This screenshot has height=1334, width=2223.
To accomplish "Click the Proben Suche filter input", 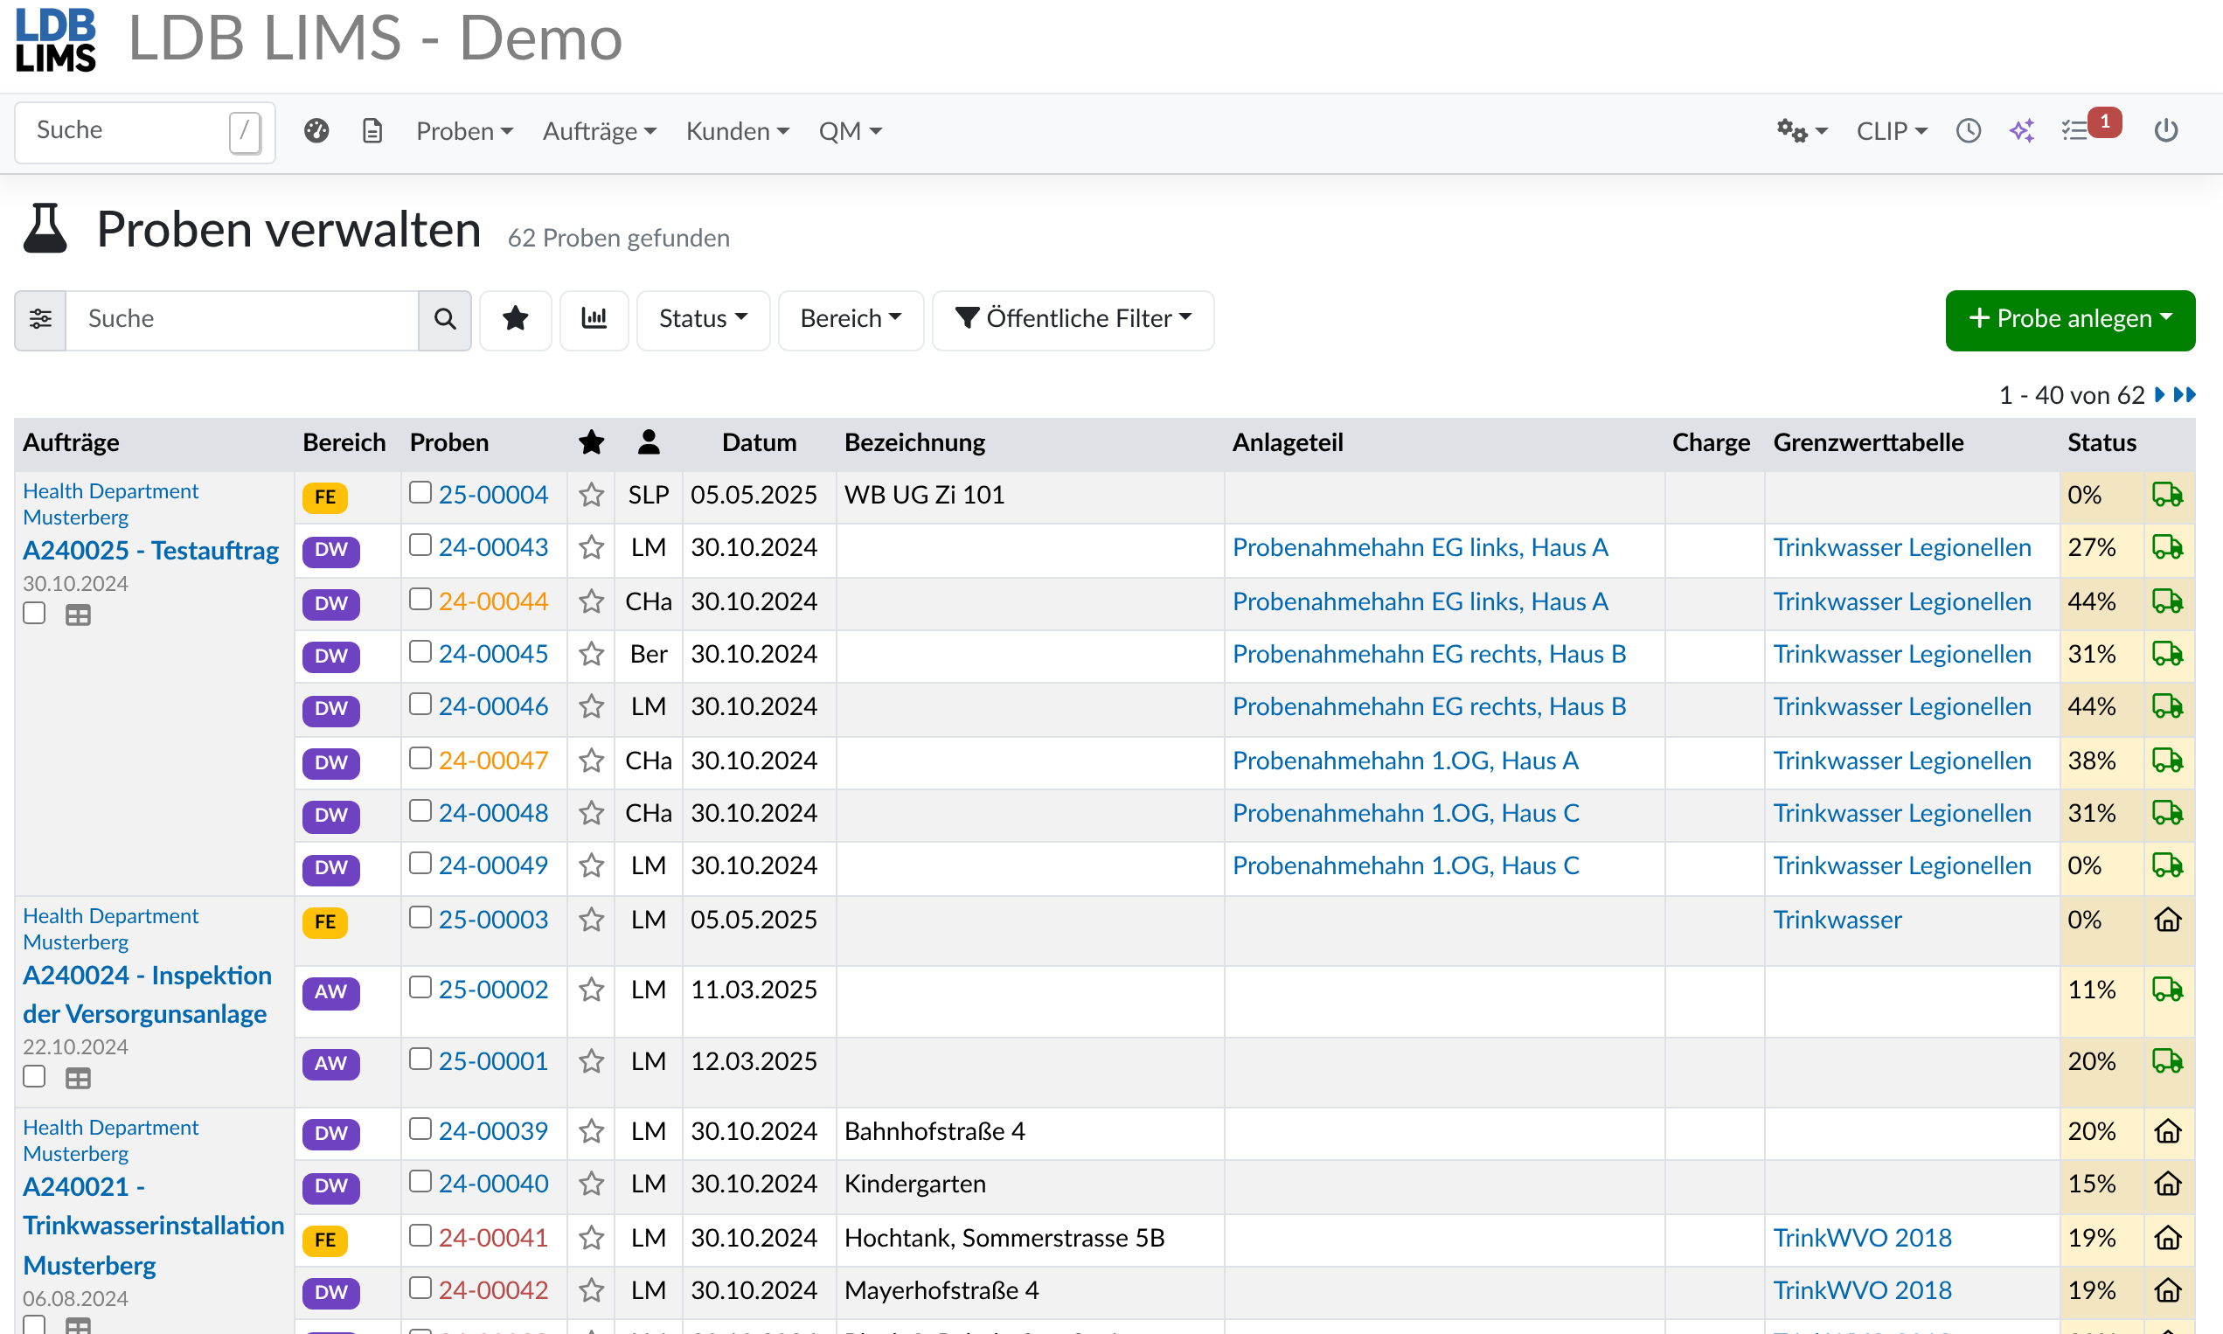I will (243, 319).
